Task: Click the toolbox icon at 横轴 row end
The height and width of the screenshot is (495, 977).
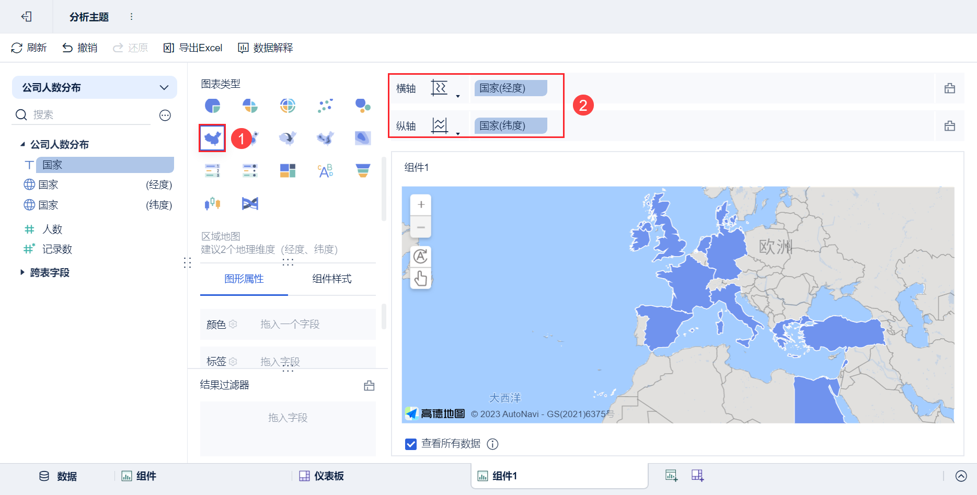Action: 950,88
